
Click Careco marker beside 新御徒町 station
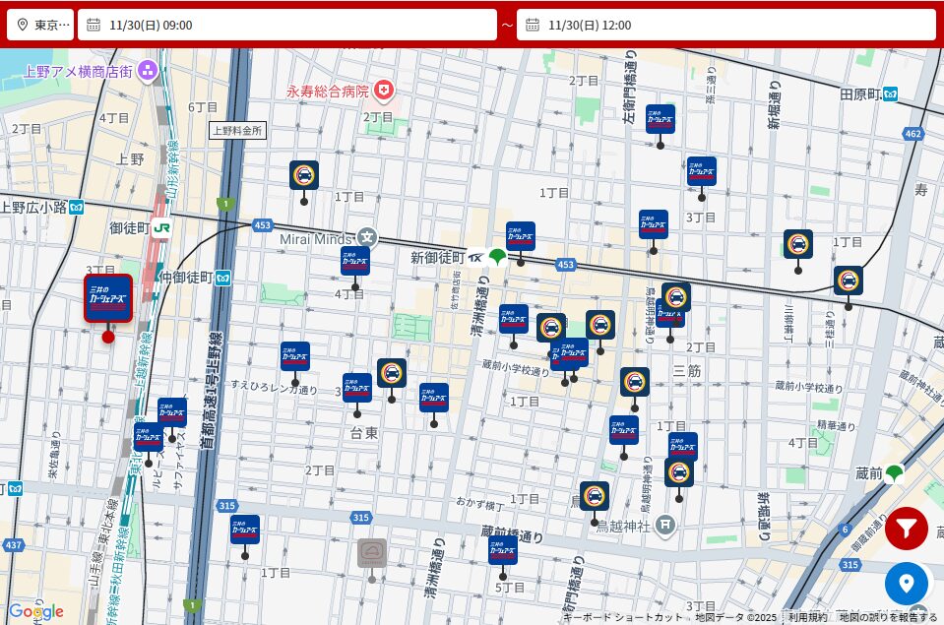click(521, 236)
